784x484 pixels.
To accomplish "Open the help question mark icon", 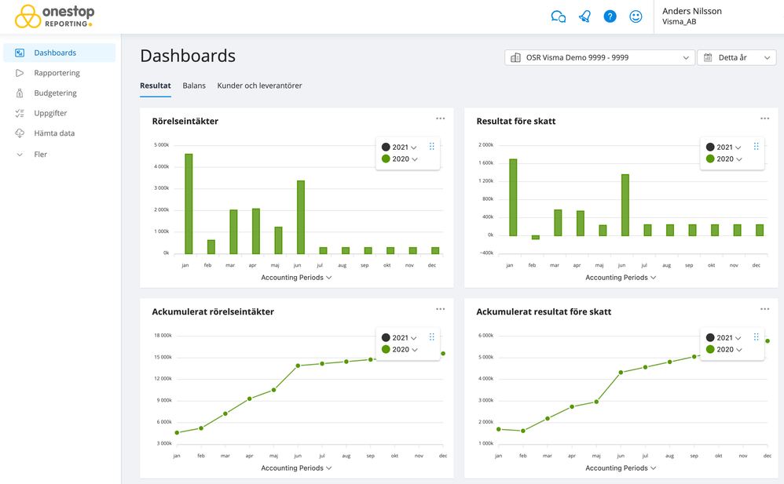I will pos(610,16).
